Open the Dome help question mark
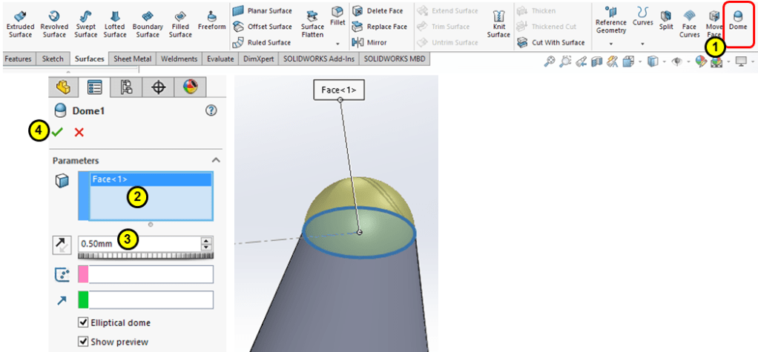758x352 pixels. coord(211,110)
